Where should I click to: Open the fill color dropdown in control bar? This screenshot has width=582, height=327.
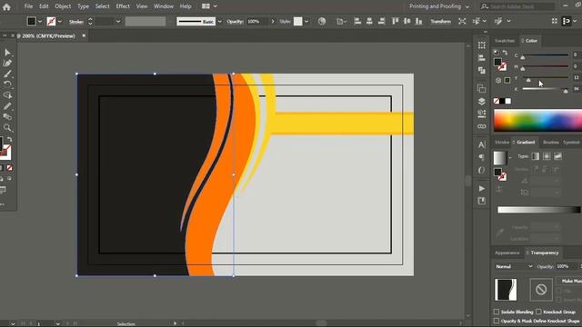pos(40,22)
